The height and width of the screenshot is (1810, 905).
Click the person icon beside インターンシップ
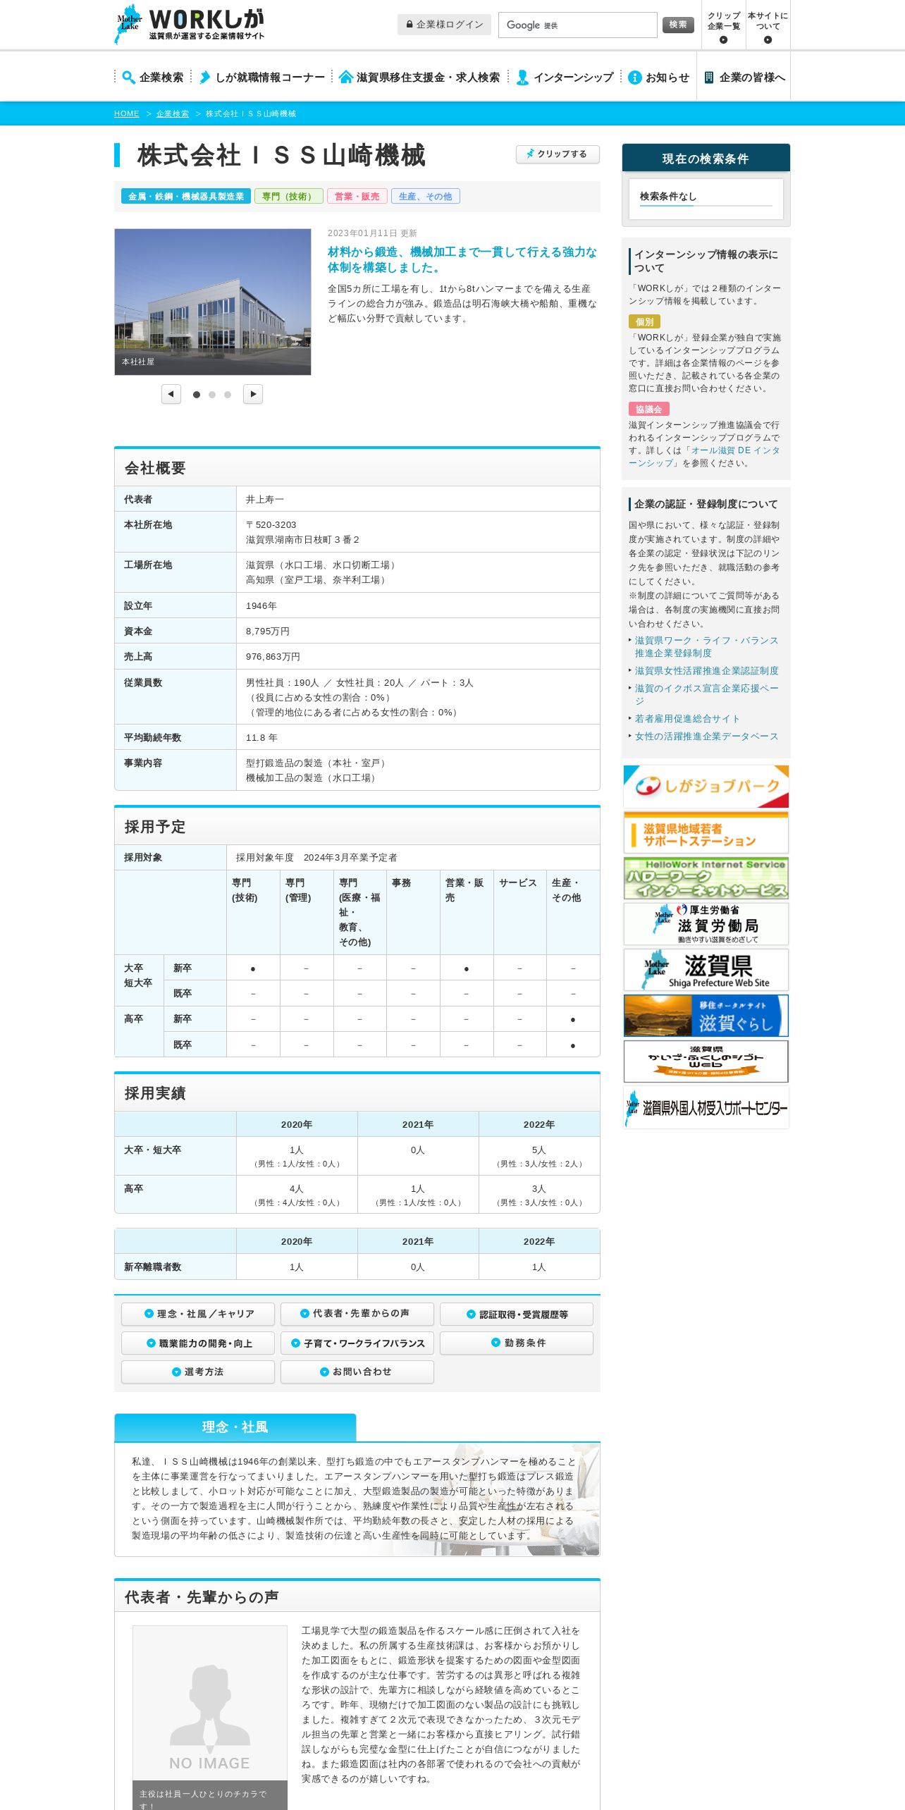click(x=522, y=78)
